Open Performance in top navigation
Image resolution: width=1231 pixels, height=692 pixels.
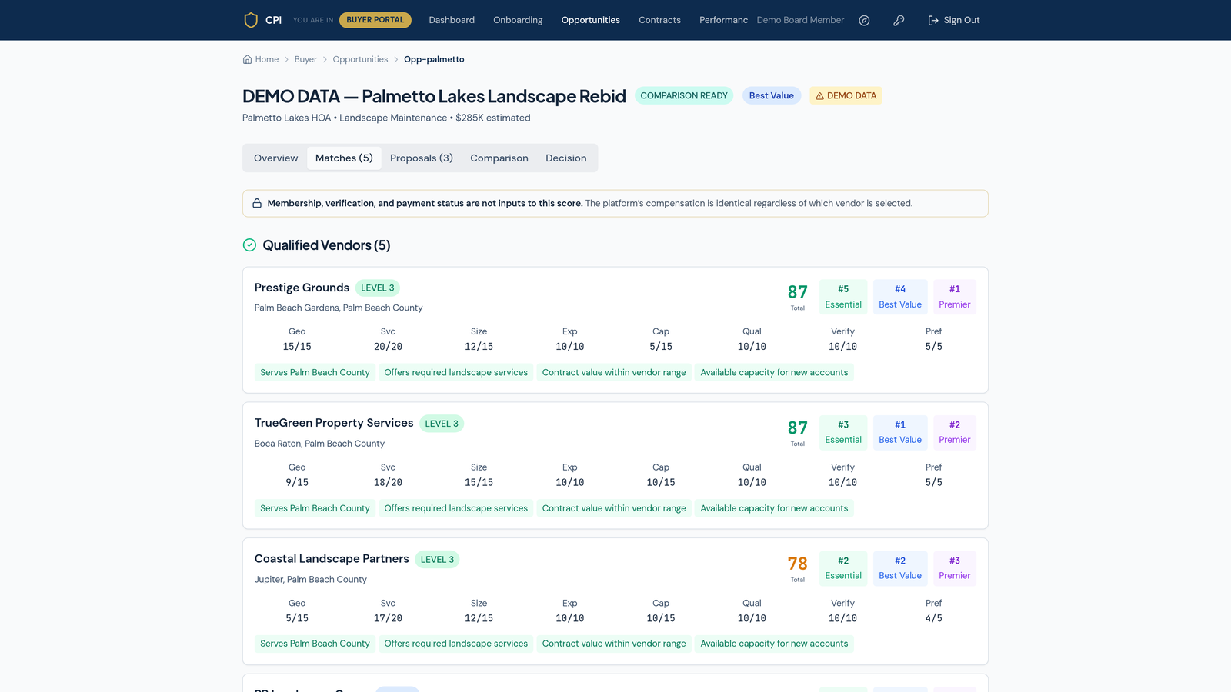point(723,20)
